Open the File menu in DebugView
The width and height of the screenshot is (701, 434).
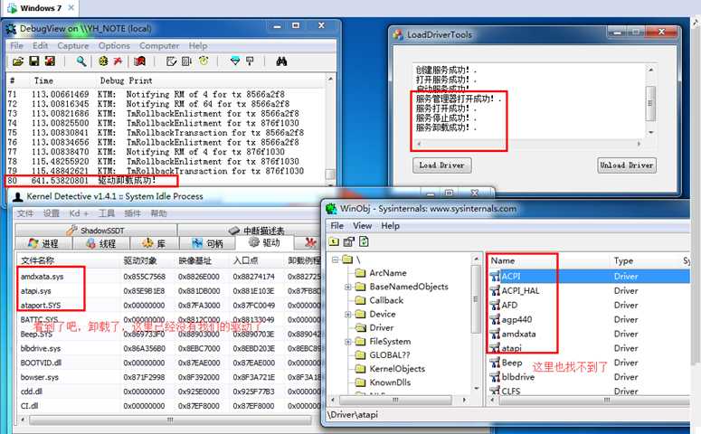point(16,45)
